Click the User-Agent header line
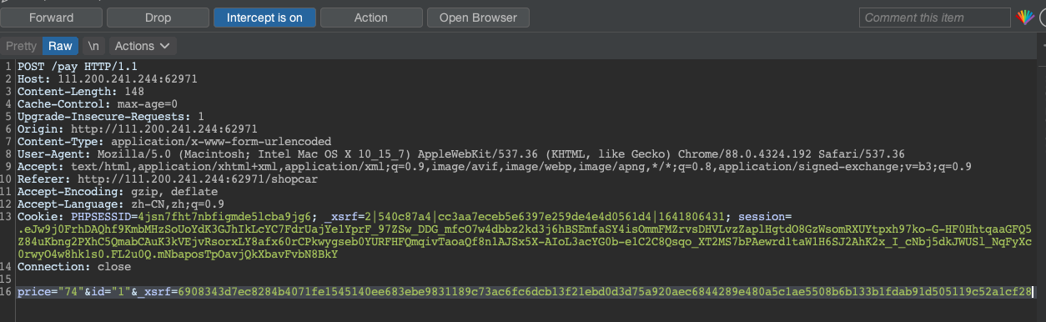This screenshot has height=322, width=1046. [461, 154]
